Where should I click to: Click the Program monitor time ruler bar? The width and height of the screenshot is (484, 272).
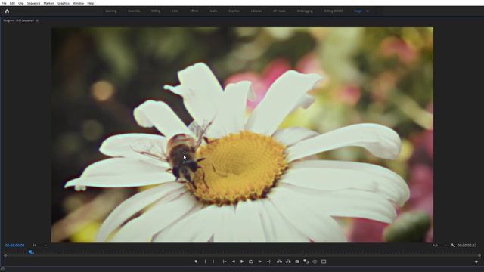(x=242, y=252)
